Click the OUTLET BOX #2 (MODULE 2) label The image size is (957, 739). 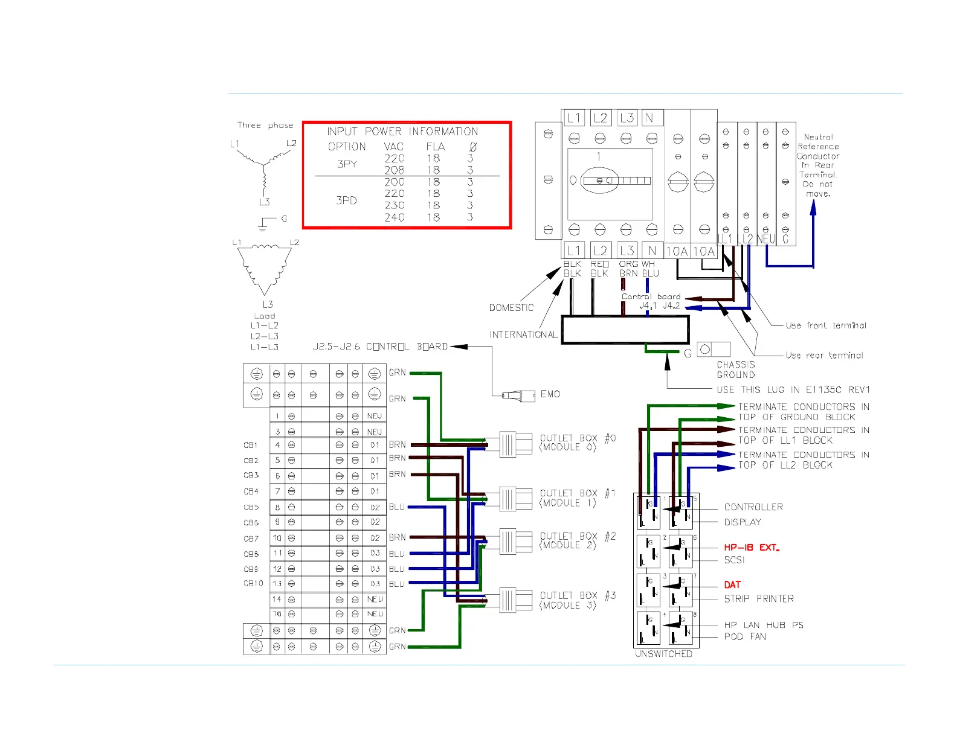578,540
